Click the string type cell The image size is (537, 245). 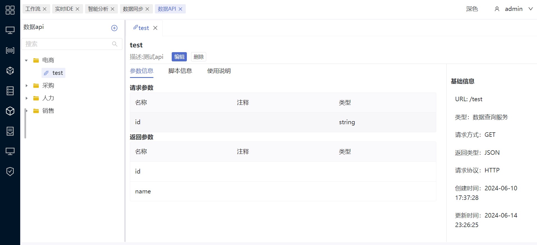coord(347,122)
